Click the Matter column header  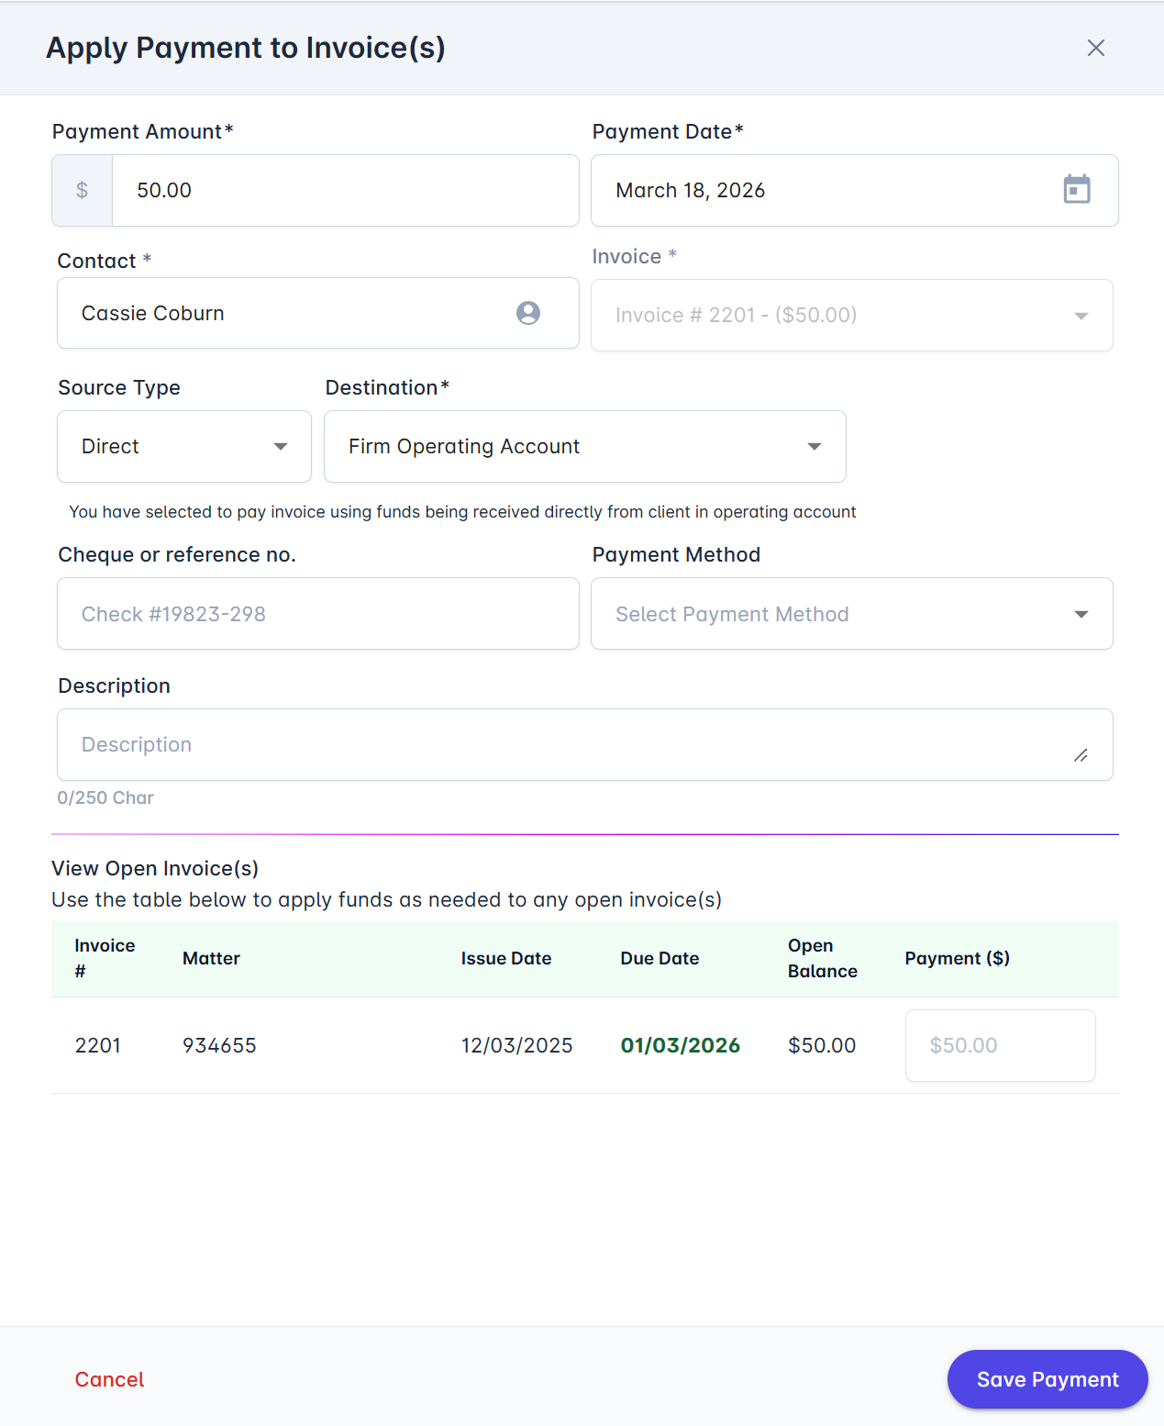coord(211,958)
